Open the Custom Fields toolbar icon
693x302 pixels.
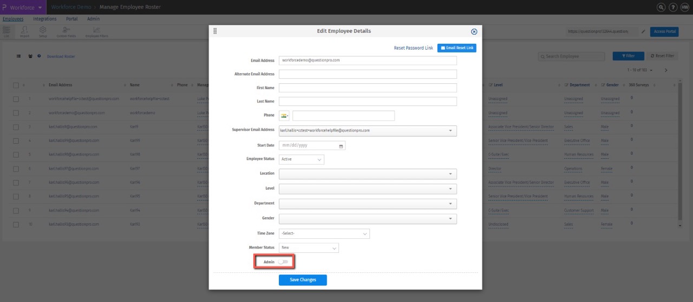tap(66, 32)
